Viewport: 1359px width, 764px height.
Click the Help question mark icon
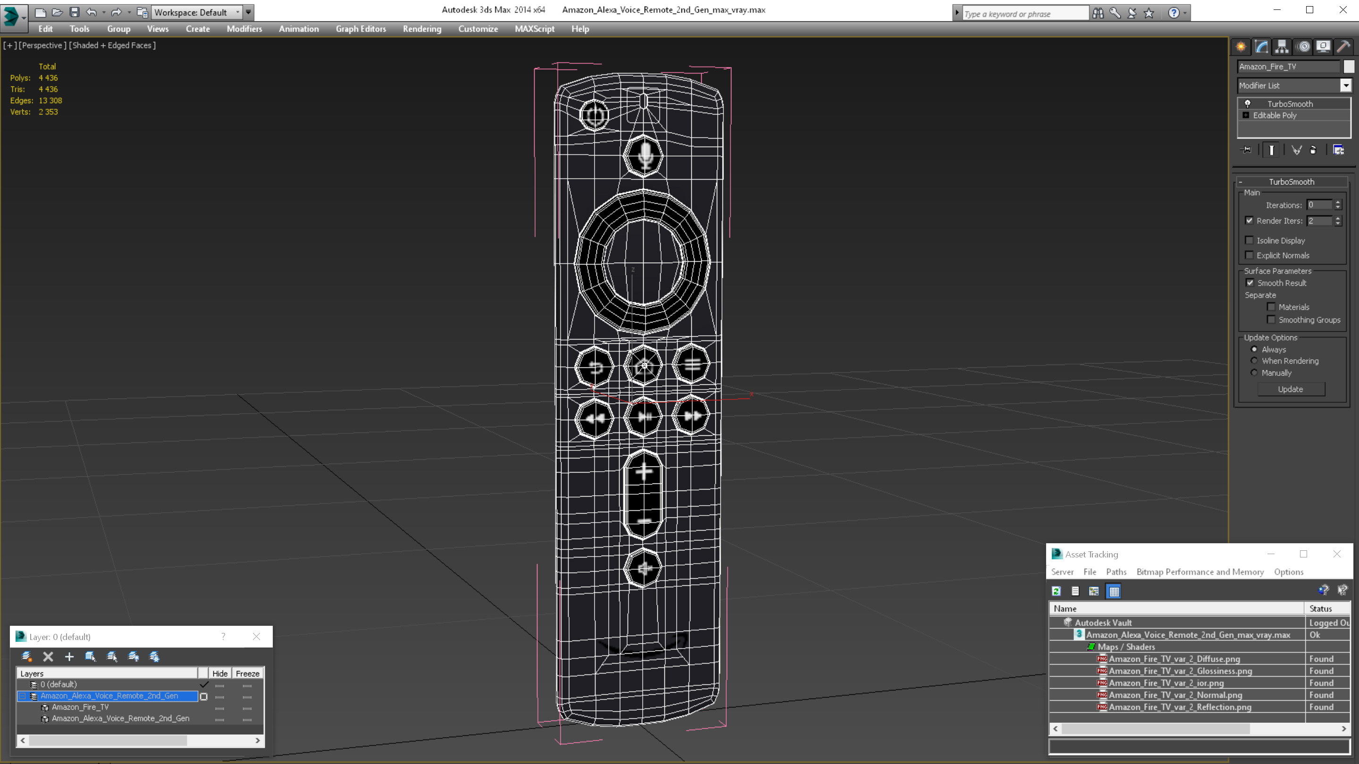pyautogui.click(x=1173, y=13)
